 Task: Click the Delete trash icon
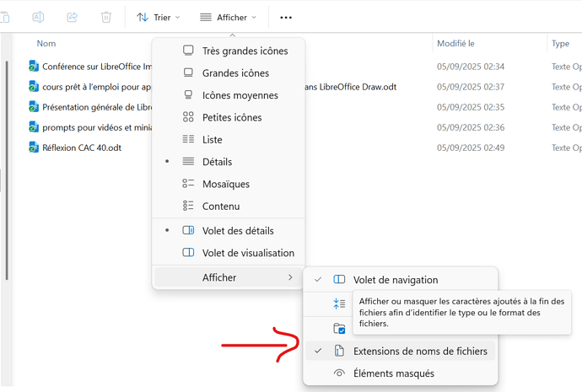tap(105, 17)
